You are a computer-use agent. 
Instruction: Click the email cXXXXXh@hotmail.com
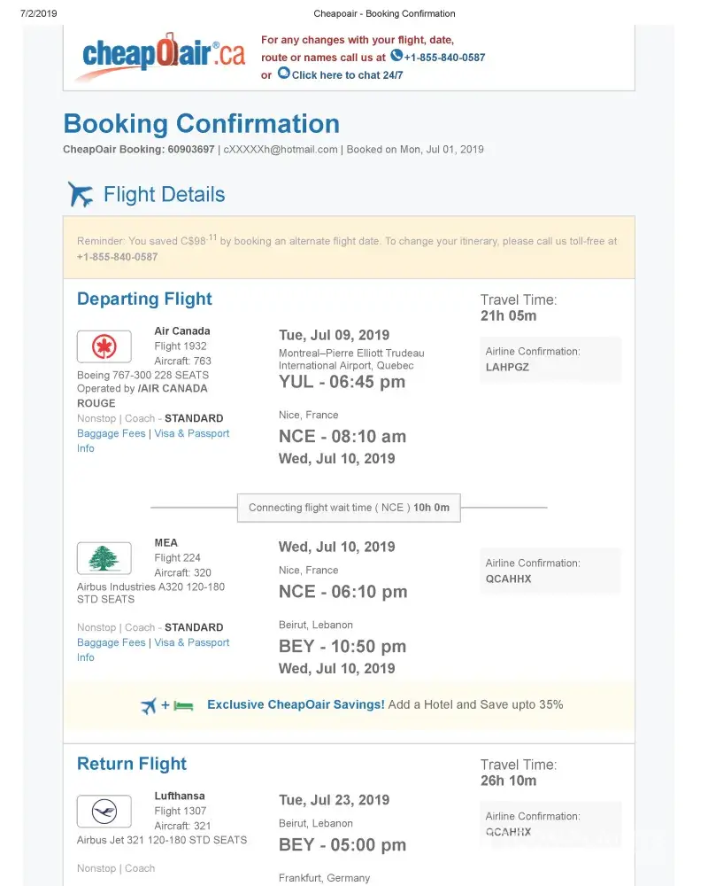click(x=281, y=150)
